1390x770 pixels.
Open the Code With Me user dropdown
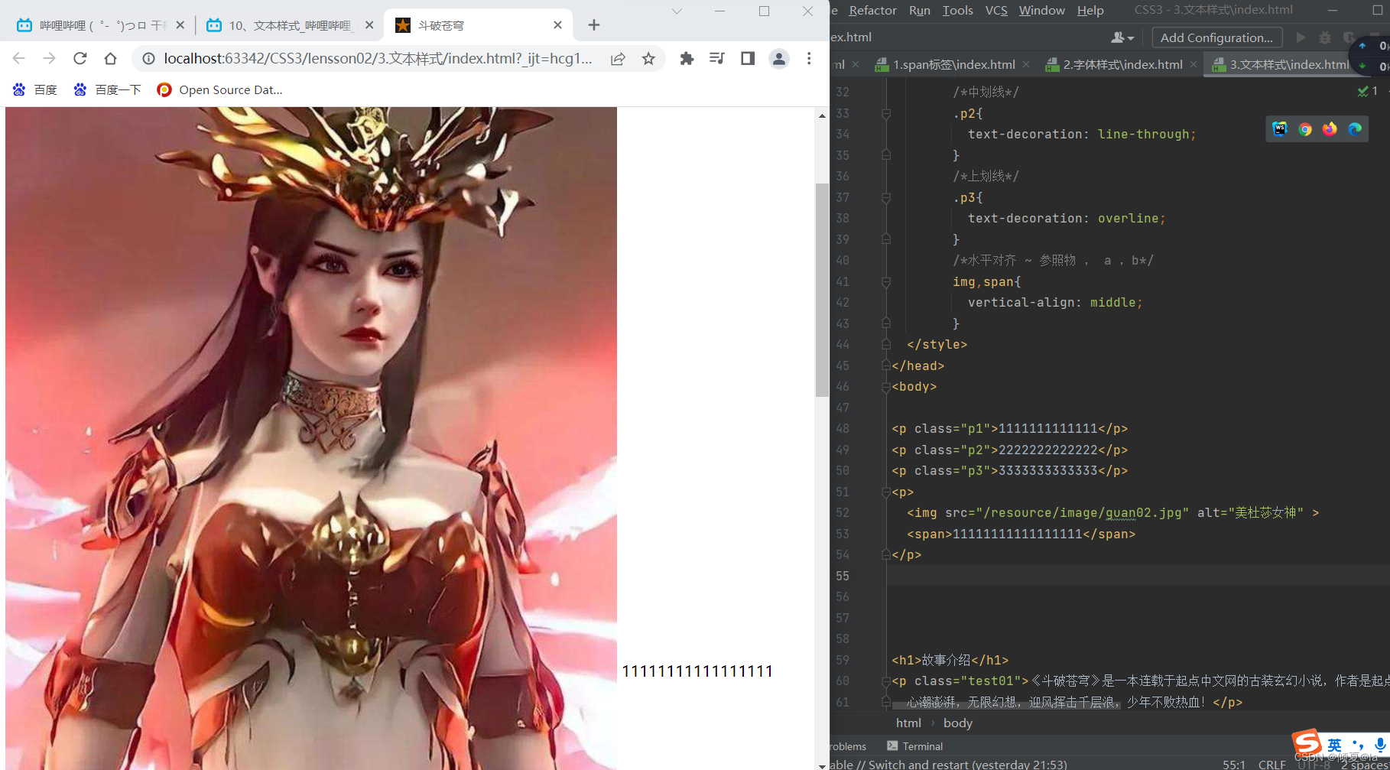[x=1122, y=37]
